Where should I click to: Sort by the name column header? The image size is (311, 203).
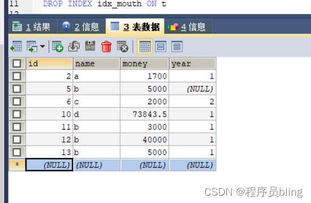click(x=97, y=64)
